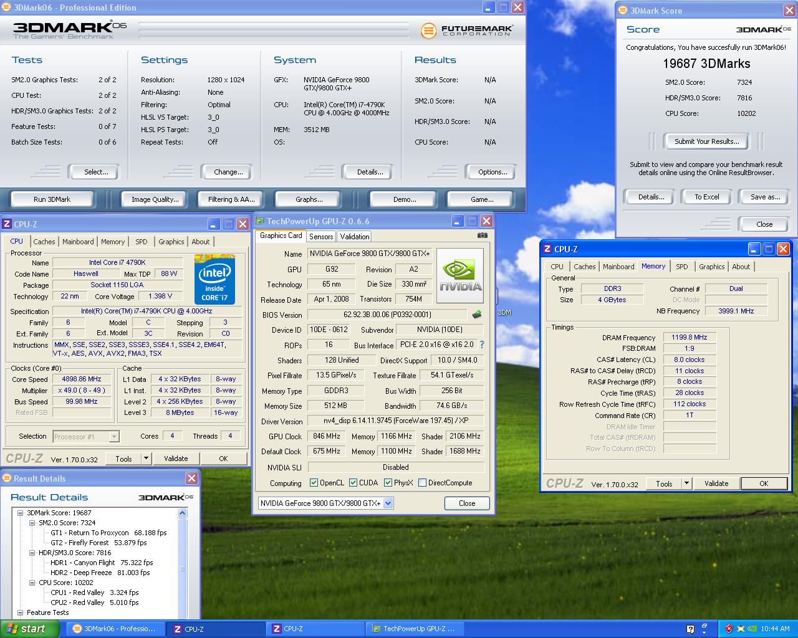Click the Change button under Settings
This screenshot has width=798, height=638.
point(228,172)
